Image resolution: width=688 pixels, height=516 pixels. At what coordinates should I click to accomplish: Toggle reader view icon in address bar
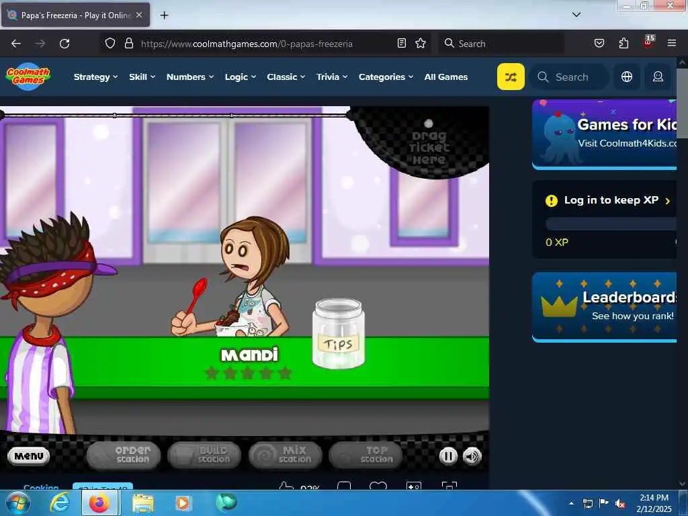[402, 43]
